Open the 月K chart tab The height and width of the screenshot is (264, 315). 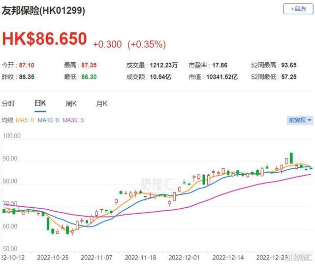[102, 104]
